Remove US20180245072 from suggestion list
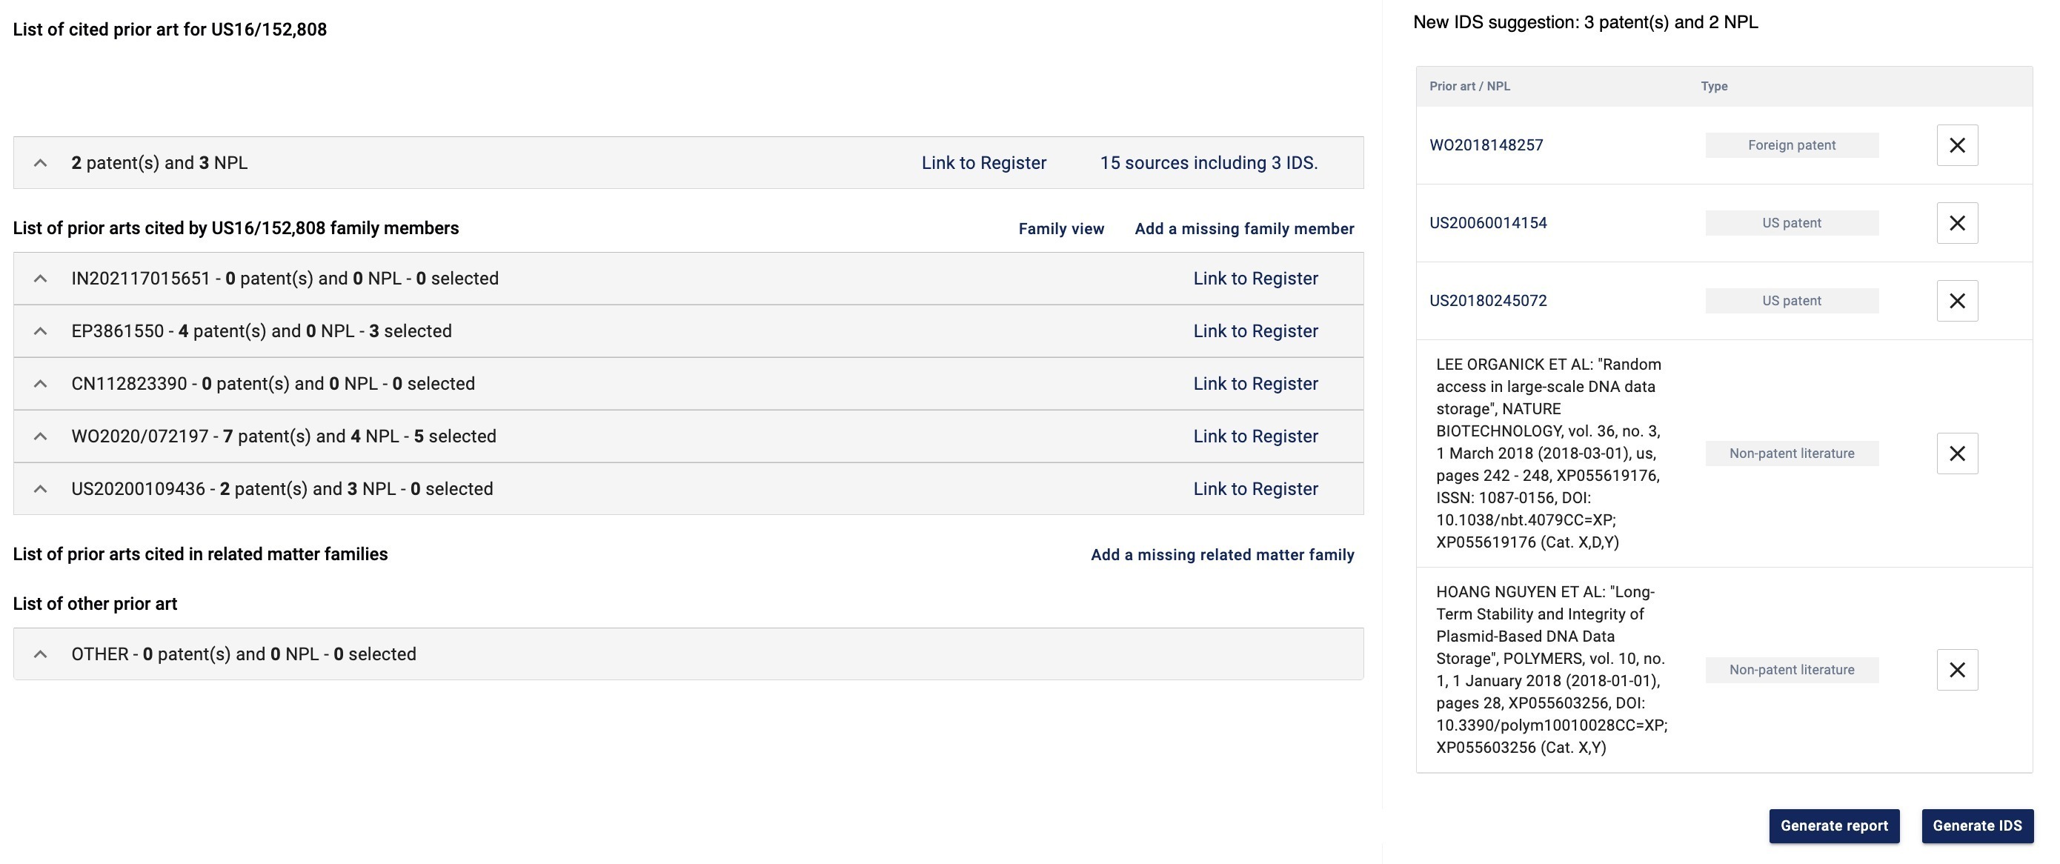 click(1957, 301)
